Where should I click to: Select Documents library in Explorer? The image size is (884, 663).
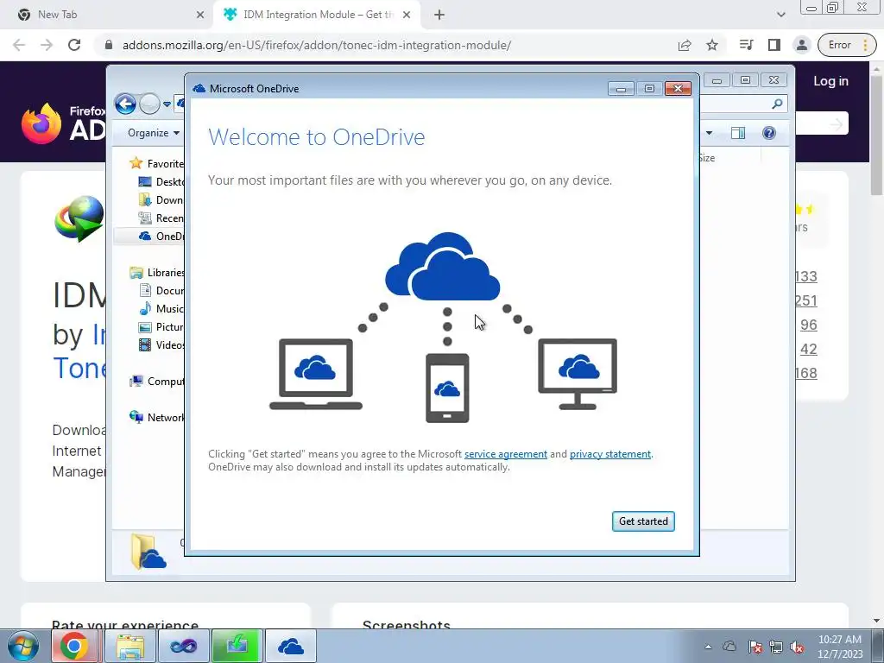(161, 290)
